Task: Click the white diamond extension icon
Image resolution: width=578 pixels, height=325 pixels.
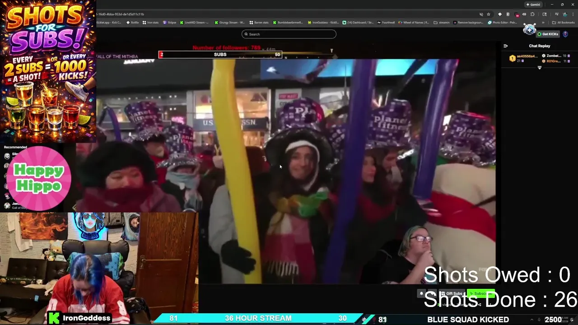Action: (500, 14)
